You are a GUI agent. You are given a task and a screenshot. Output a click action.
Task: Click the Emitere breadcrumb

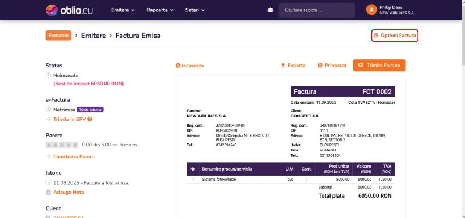pos(94,36)
